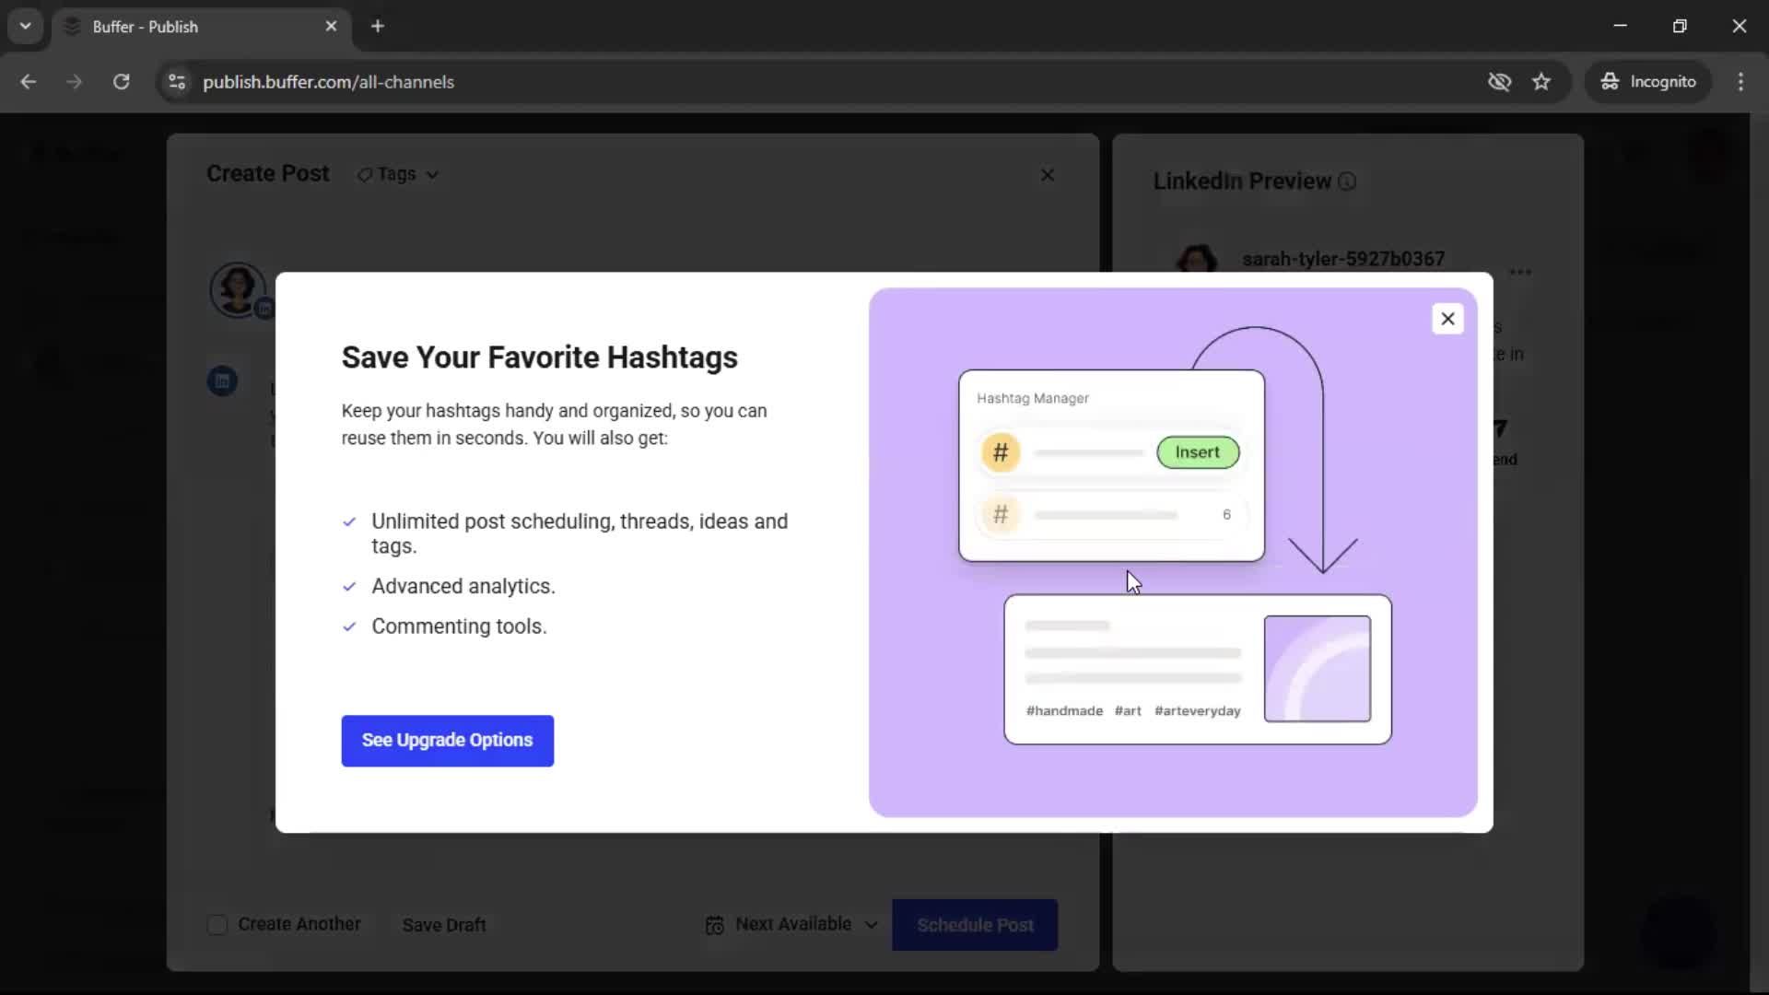This screenshot has width=1769, height=995.
Task: Click the Tags icon in Create Post header
Action: [365, 173]
